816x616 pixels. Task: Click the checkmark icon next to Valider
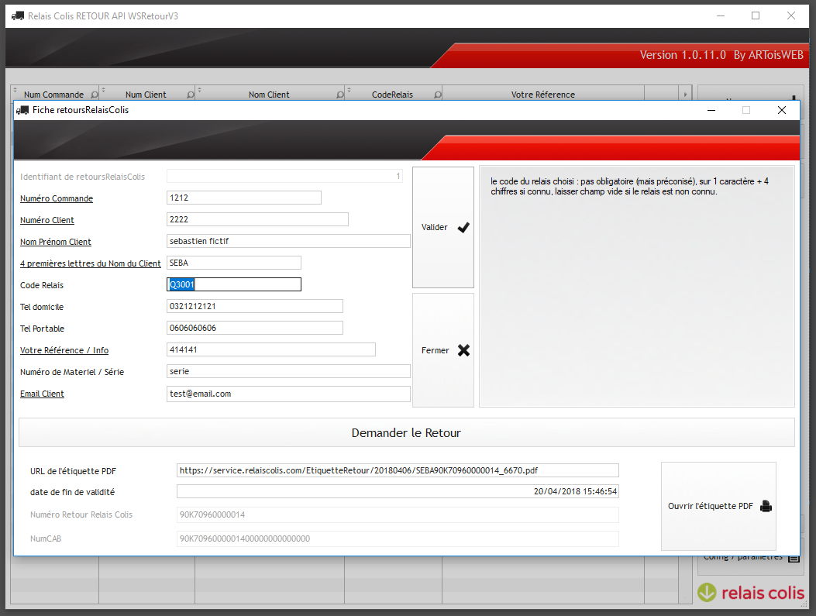coord(463,227)
